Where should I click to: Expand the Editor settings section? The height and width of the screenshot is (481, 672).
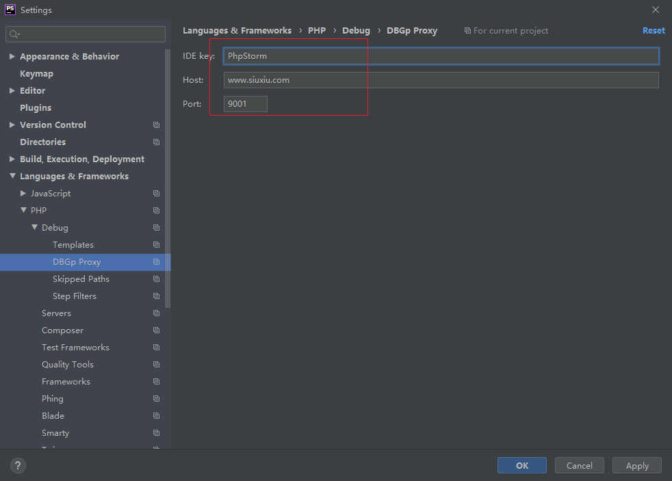click(x=12, y=91)
